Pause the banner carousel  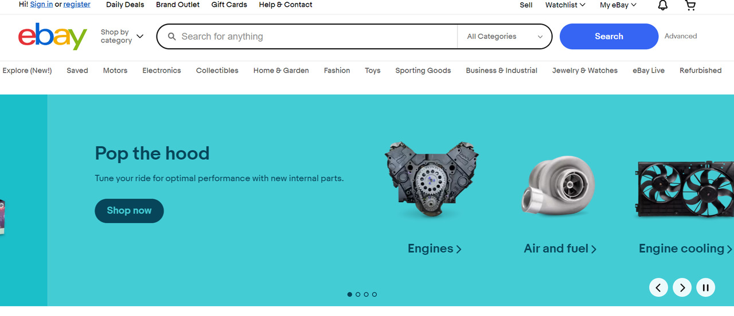705,287
